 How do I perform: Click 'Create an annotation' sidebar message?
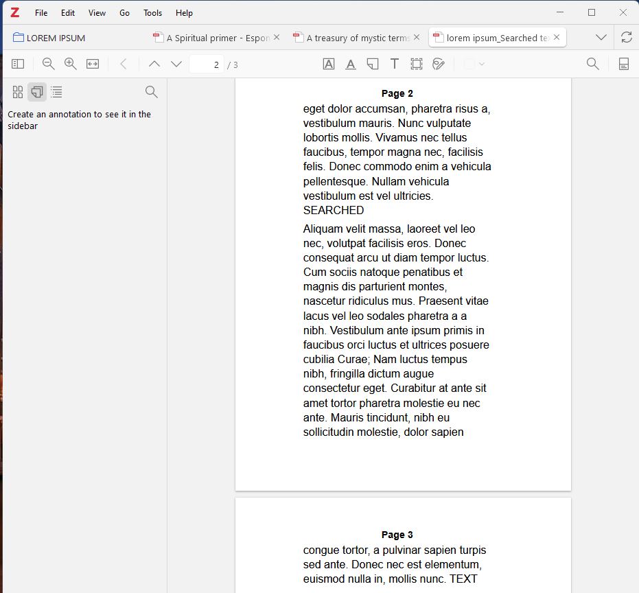coord(79,120)
